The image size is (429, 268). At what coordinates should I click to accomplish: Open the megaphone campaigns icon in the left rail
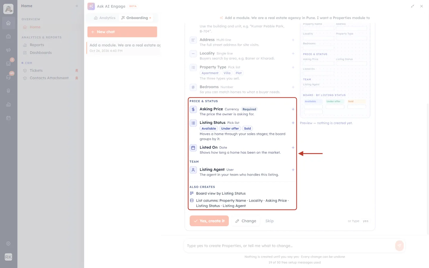(x=8, y=50)
